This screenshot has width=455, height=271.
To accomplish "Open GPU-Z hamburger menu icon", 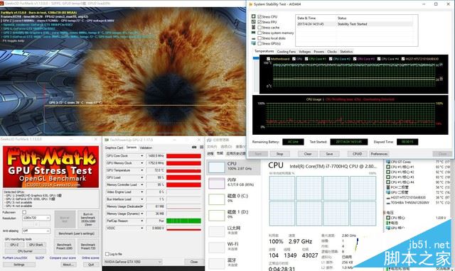I will pyautogui.click(x=201, y=147).
